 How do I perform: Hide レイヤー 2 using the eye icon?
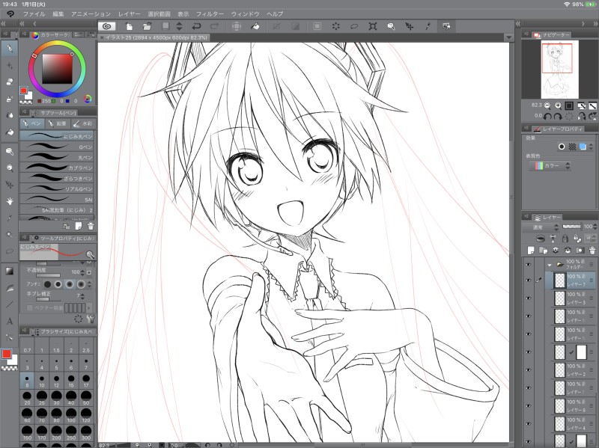coord(529,369)
